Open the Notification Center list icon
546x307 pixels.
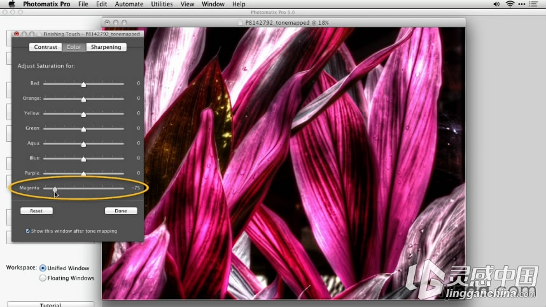pyautogui.click(x=533, y=4)
